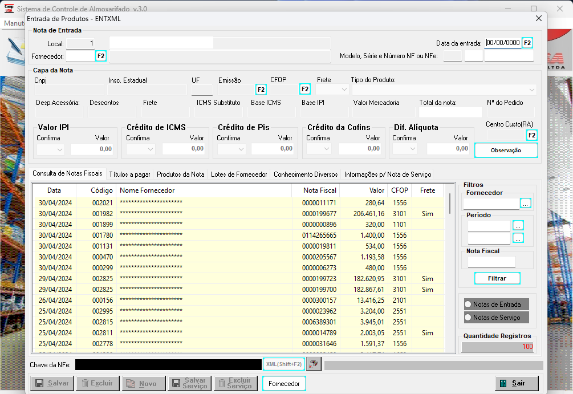
Task: Click the Observação button
Action: coord(506,150)
